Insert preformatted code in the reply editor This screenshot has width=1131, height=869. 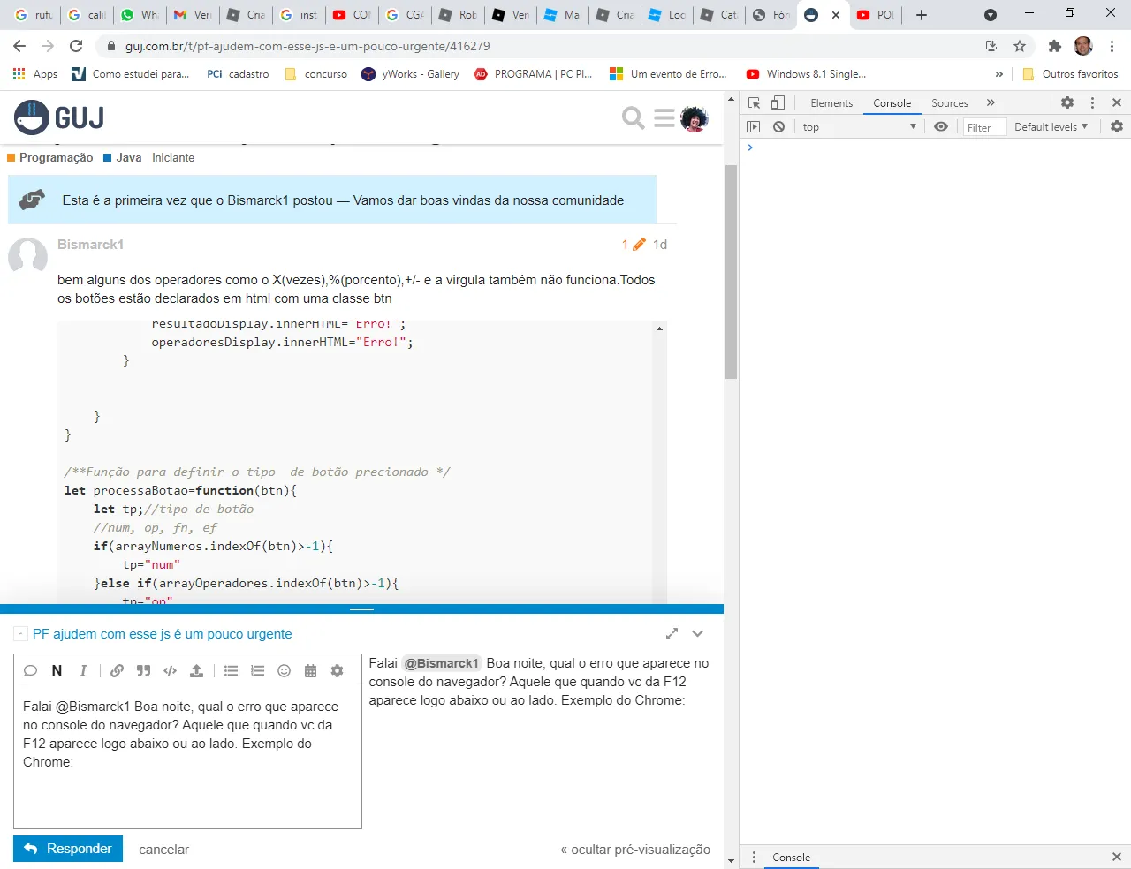coord(170,671)
